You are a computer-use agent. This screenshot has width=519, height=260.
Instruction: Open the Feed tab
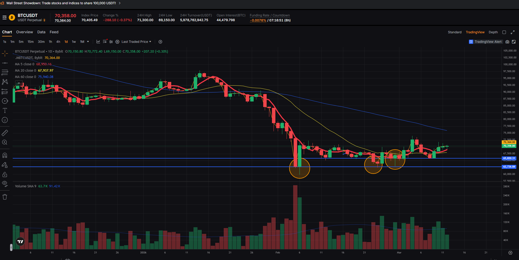[54, 32]
